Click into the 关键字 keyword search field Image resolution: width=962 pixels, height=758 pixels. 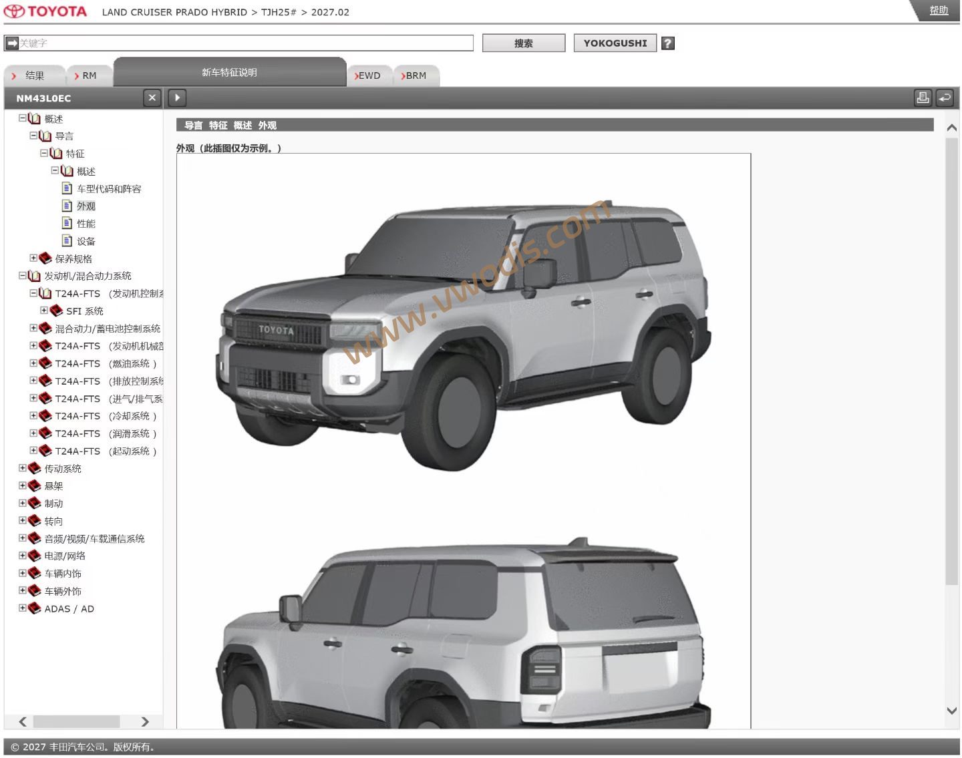point(245,43)
